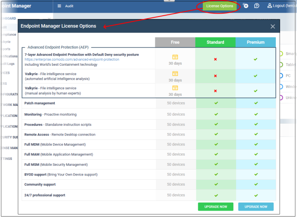The width and height of the screenshot is (297, 217).
Task: Select the Premium plan column header
Action: pyautogui.click(x=255, y=42)
